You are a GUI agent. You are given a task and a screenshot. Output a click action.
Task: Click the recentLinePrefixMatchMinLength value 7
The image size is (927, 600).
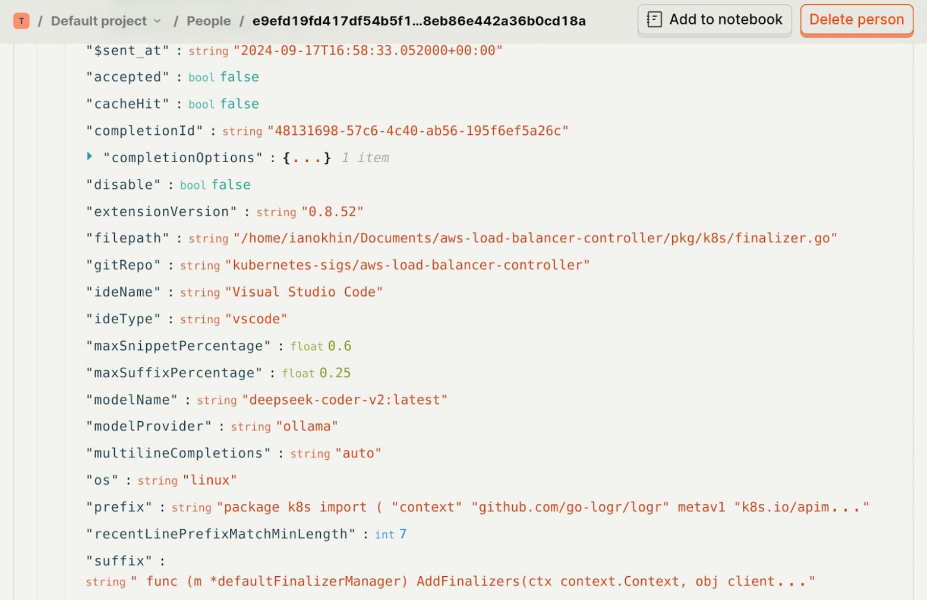coord(403,534)
